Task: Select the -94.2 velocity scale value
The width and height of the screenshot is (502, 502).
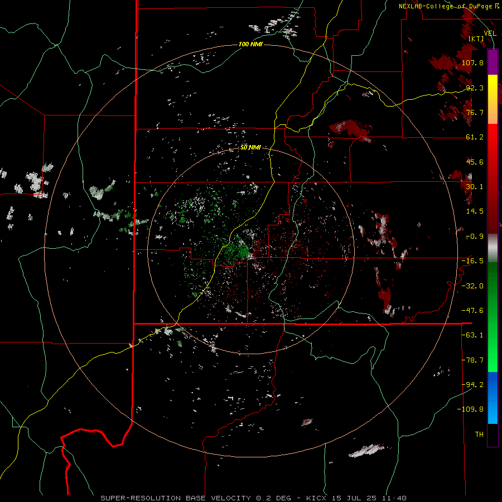Action: coord(472,385)
